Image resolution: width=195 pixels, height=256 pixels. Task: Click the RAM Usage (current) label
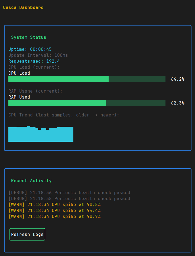[35, 91]
